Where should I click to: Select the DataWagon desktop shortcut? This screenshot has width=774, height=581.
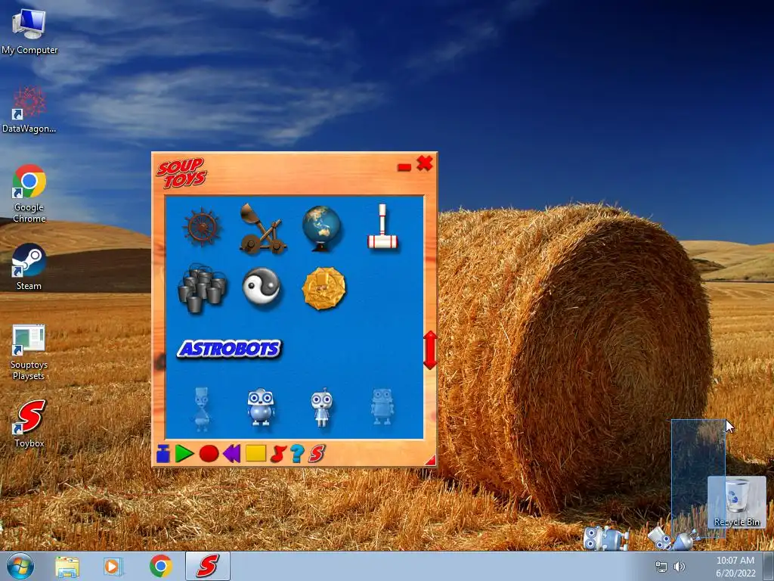pyautogui.click(x=29, y=110)
